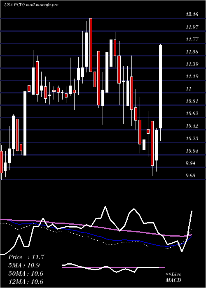This screenshot has height=288, width=206.
Task: Click the '5MA : 10.9' readout
Action: point(24,265)
